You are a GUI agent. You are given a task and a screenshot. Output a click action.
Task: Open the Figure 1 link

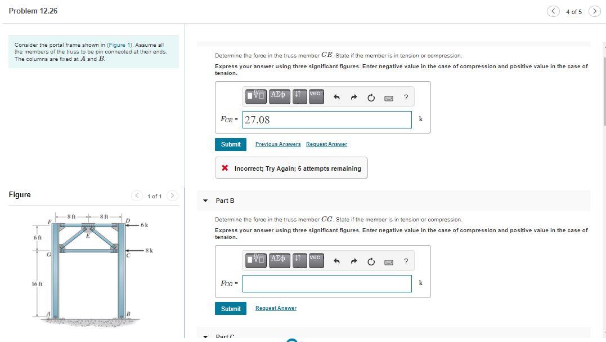pos(119,45)
